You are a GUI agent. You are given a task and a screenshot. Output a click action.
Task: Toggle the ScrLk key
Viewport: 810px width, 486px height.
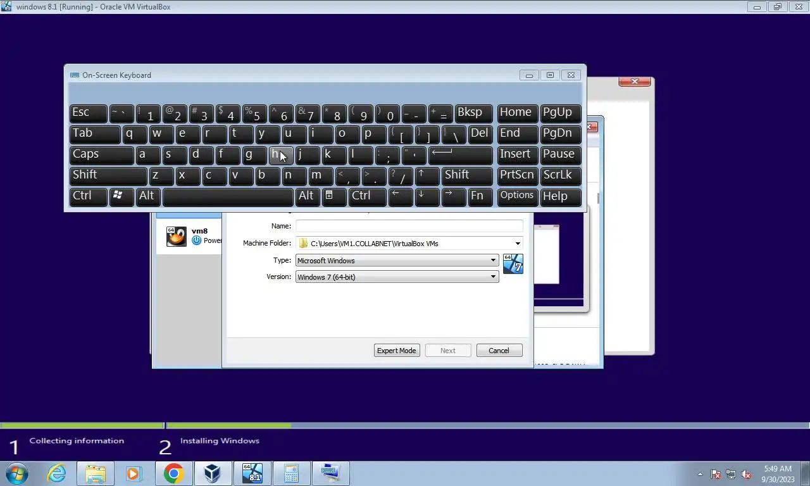[x=561, y=176]
